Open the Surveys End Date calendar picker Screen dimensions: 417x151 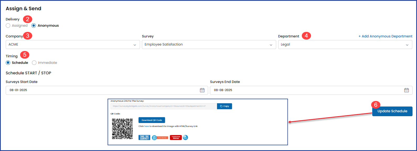(406, 90)
